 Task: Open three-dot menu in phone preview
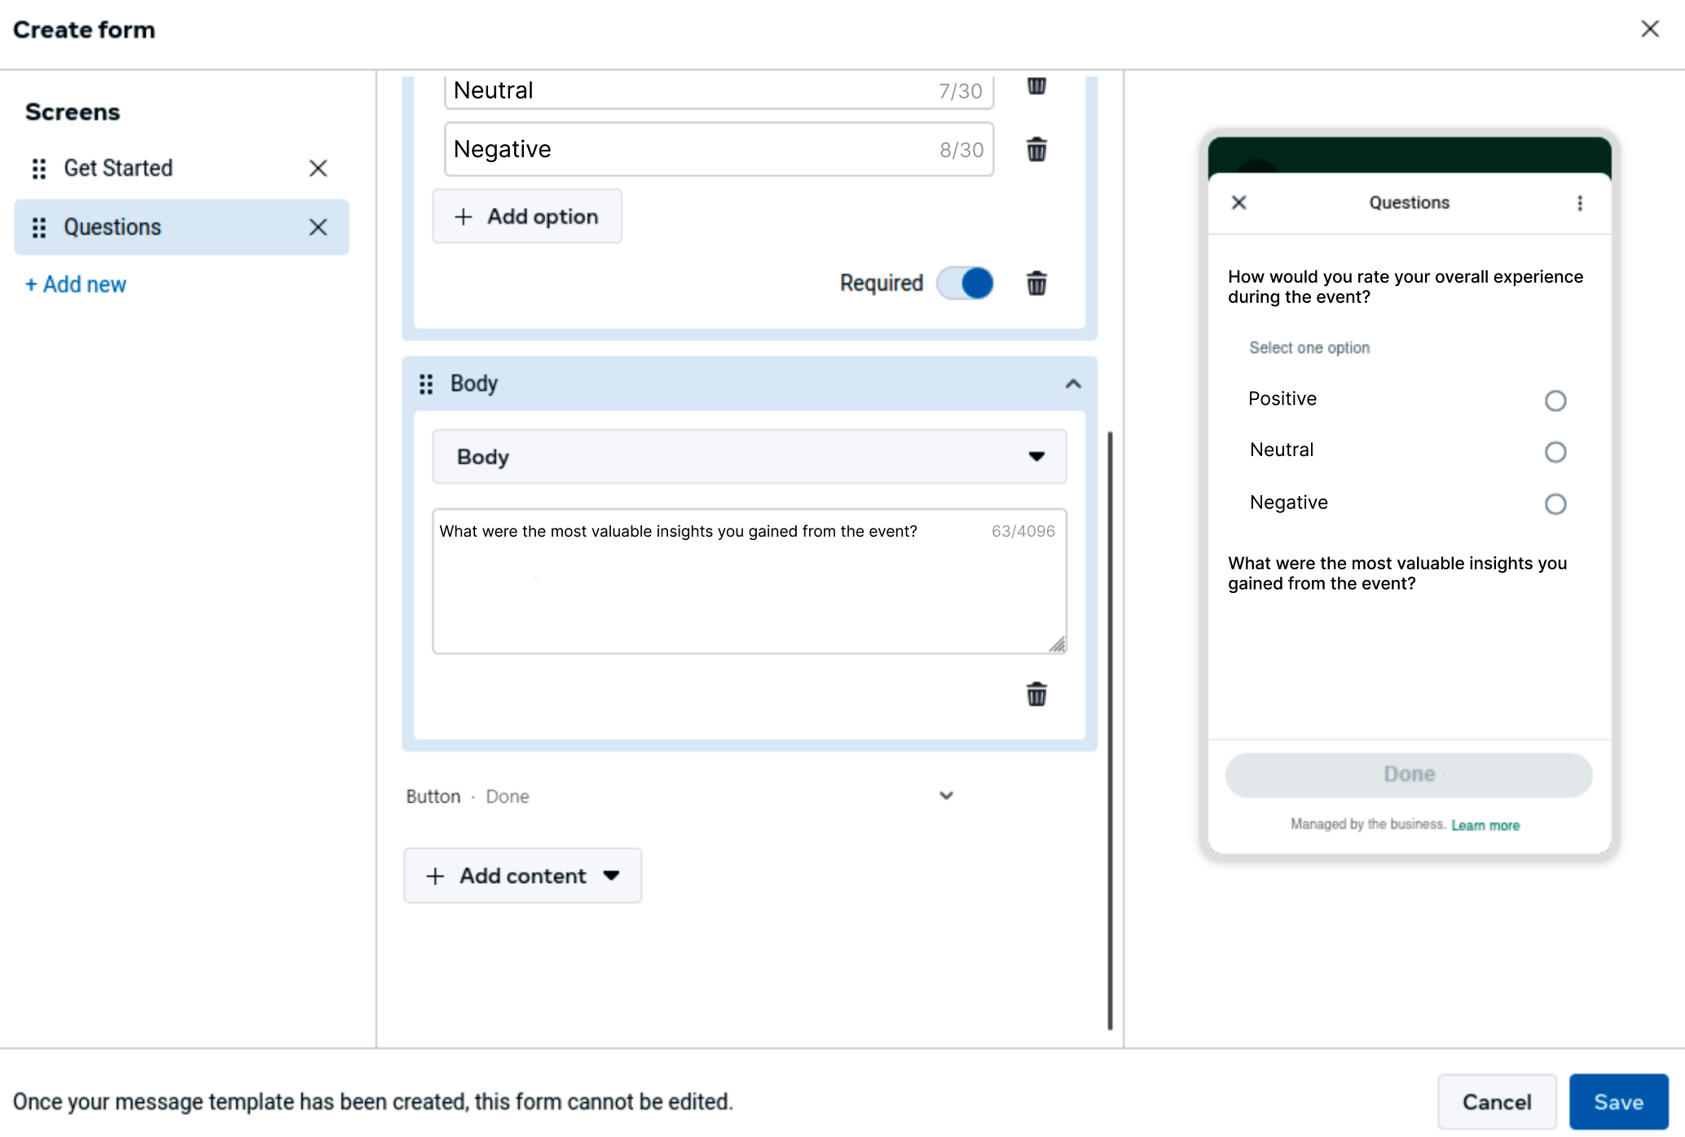[x=1579, y=203]
